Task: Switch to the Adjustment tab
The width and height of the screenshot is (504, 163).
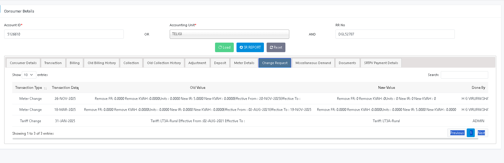Action: 197,63
